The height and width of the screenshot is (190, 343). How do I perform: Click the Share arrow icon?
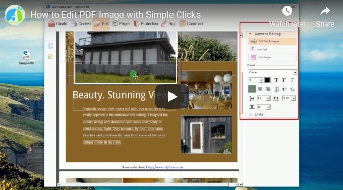[x=325, y=11]
